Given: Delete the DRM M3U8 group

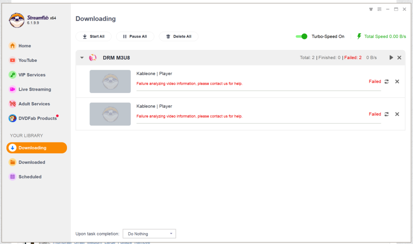Looking at the screenshot, I should coord(399,58).
